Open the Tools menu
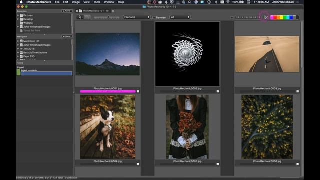Screen dimensions: 320x180 [97, 2]
